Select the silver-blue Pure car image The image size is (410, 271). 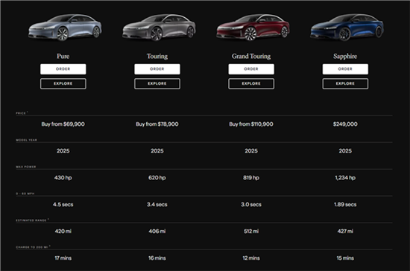click(x=65, y=28)
